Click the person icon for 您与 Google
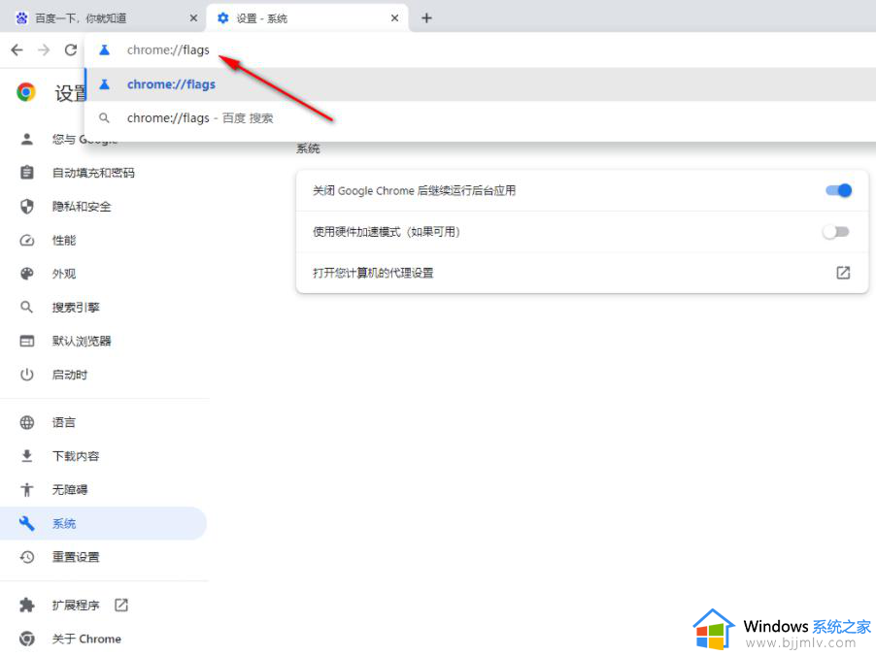Image resolution: width=876 pixels, height=656 pixels. click(27, 139)
